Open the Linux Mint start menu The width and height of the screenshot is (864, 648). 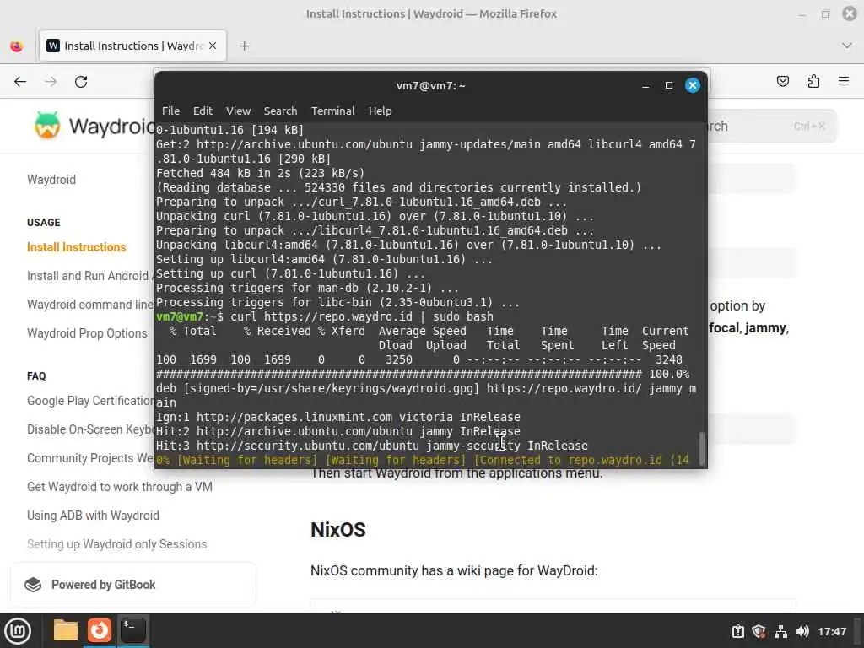point(18,631)
